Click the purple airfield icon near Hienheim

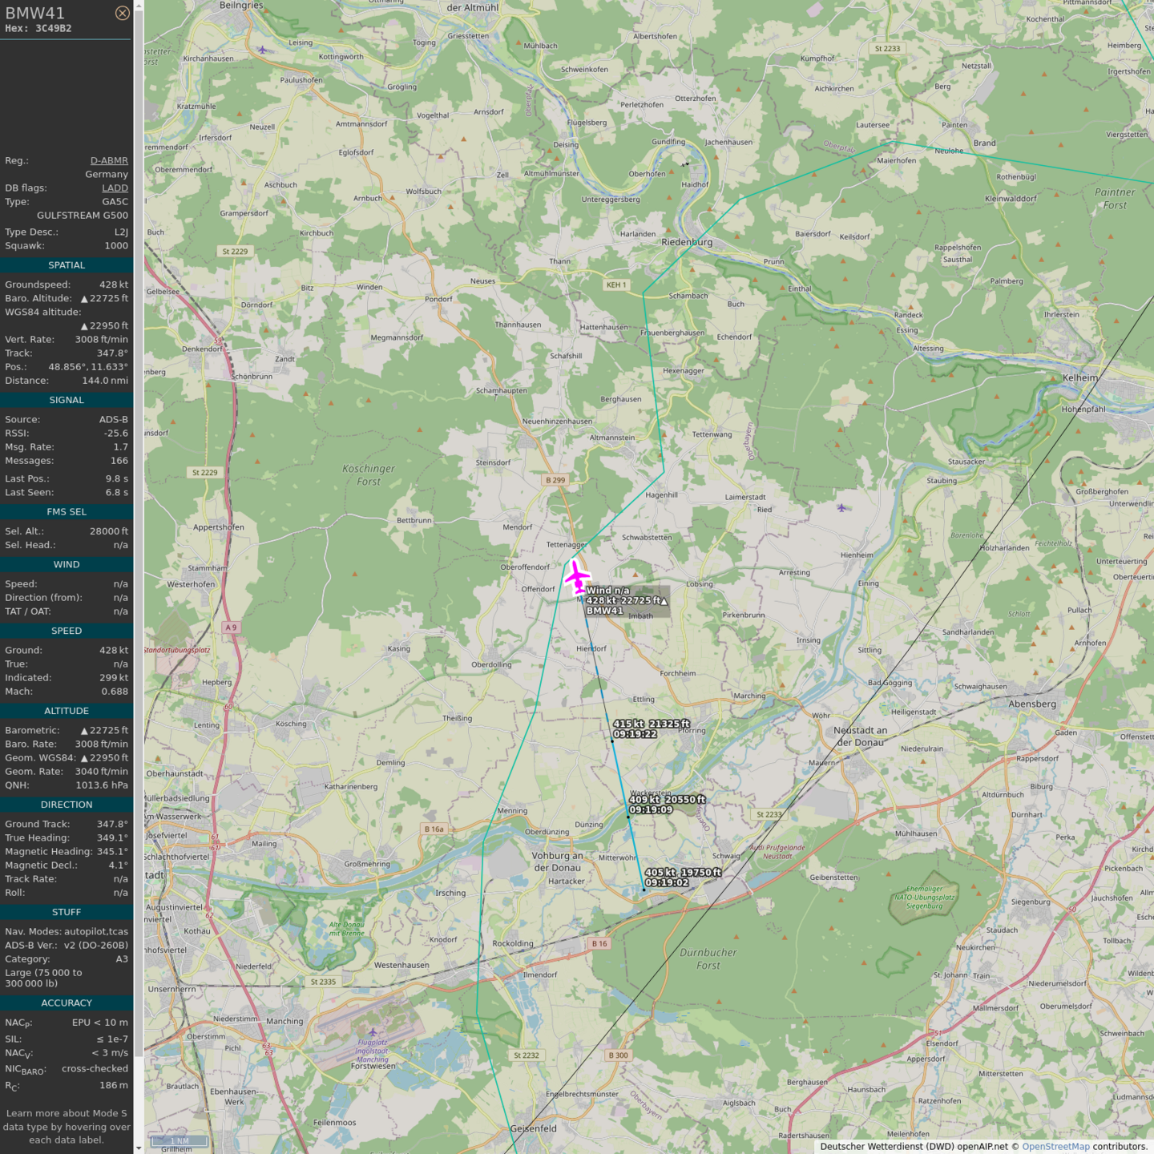pos(841,507)
